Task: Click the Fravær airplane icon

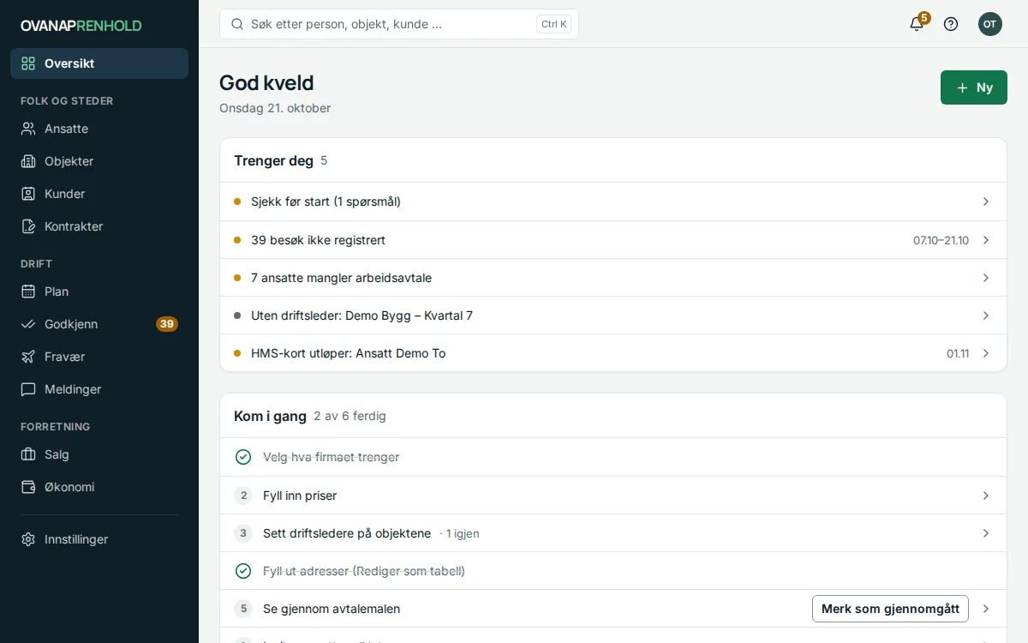Action: (28, 357)
